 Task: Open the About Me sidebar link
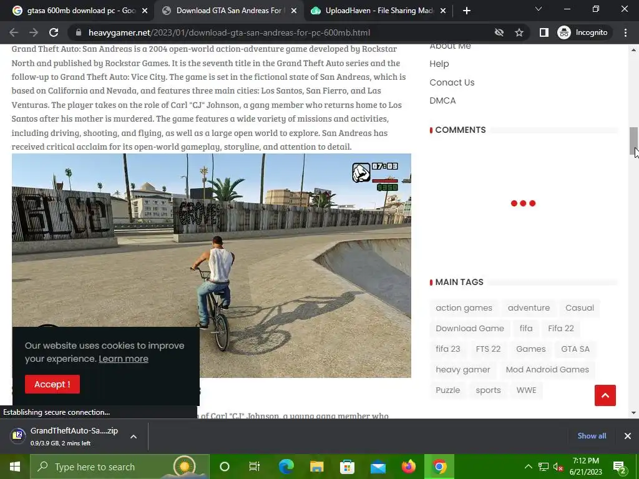tap(450, 46)
